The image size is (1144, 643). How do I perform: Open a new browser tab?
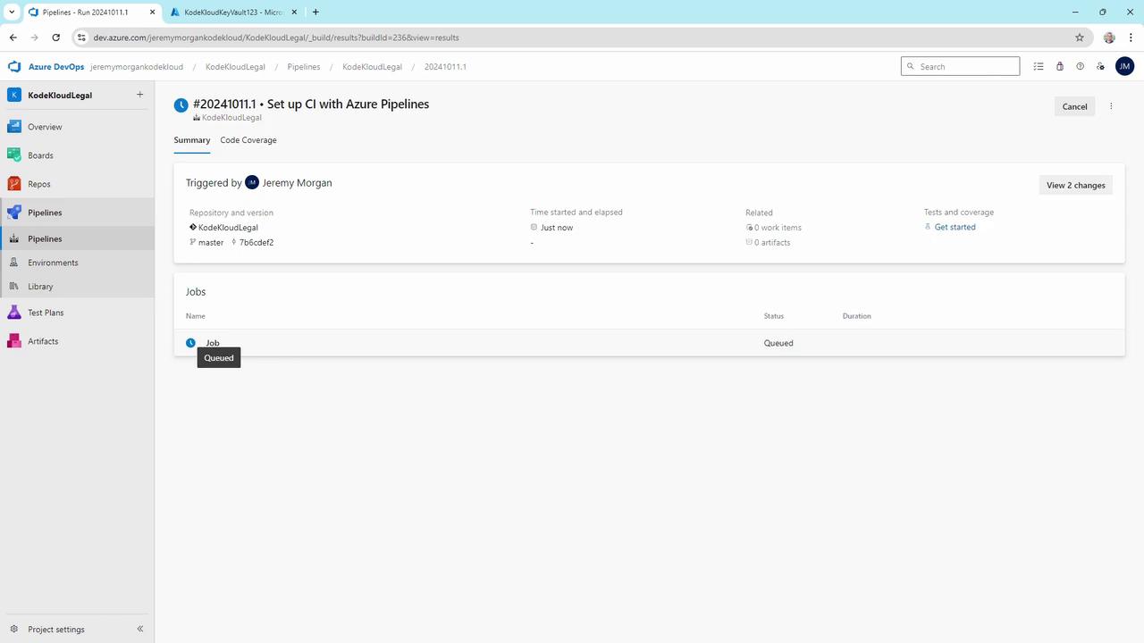tap(315, 12)
